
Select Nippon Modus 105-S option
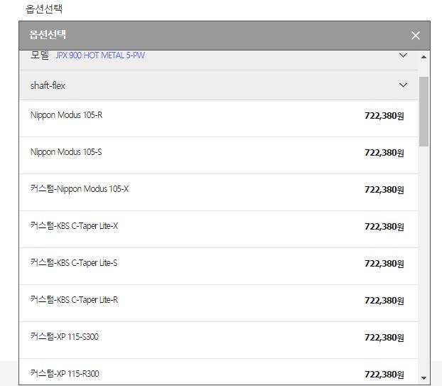point(66,152)
